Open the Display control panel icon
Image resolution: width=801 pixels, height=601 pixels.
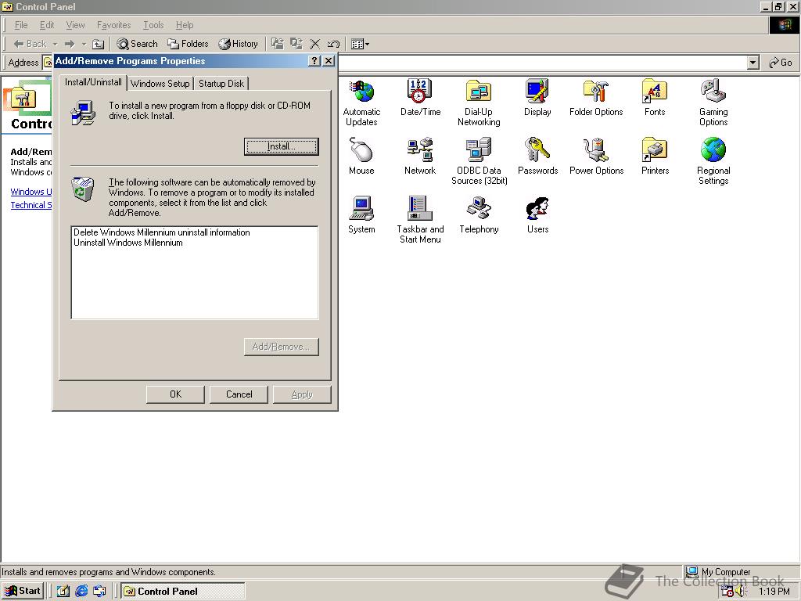pyautogui.click(x=537, y=97)
